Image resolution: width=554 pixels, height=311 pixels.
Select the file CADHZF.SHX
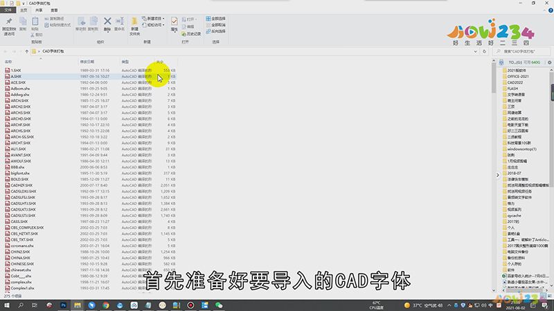point(21,185)
